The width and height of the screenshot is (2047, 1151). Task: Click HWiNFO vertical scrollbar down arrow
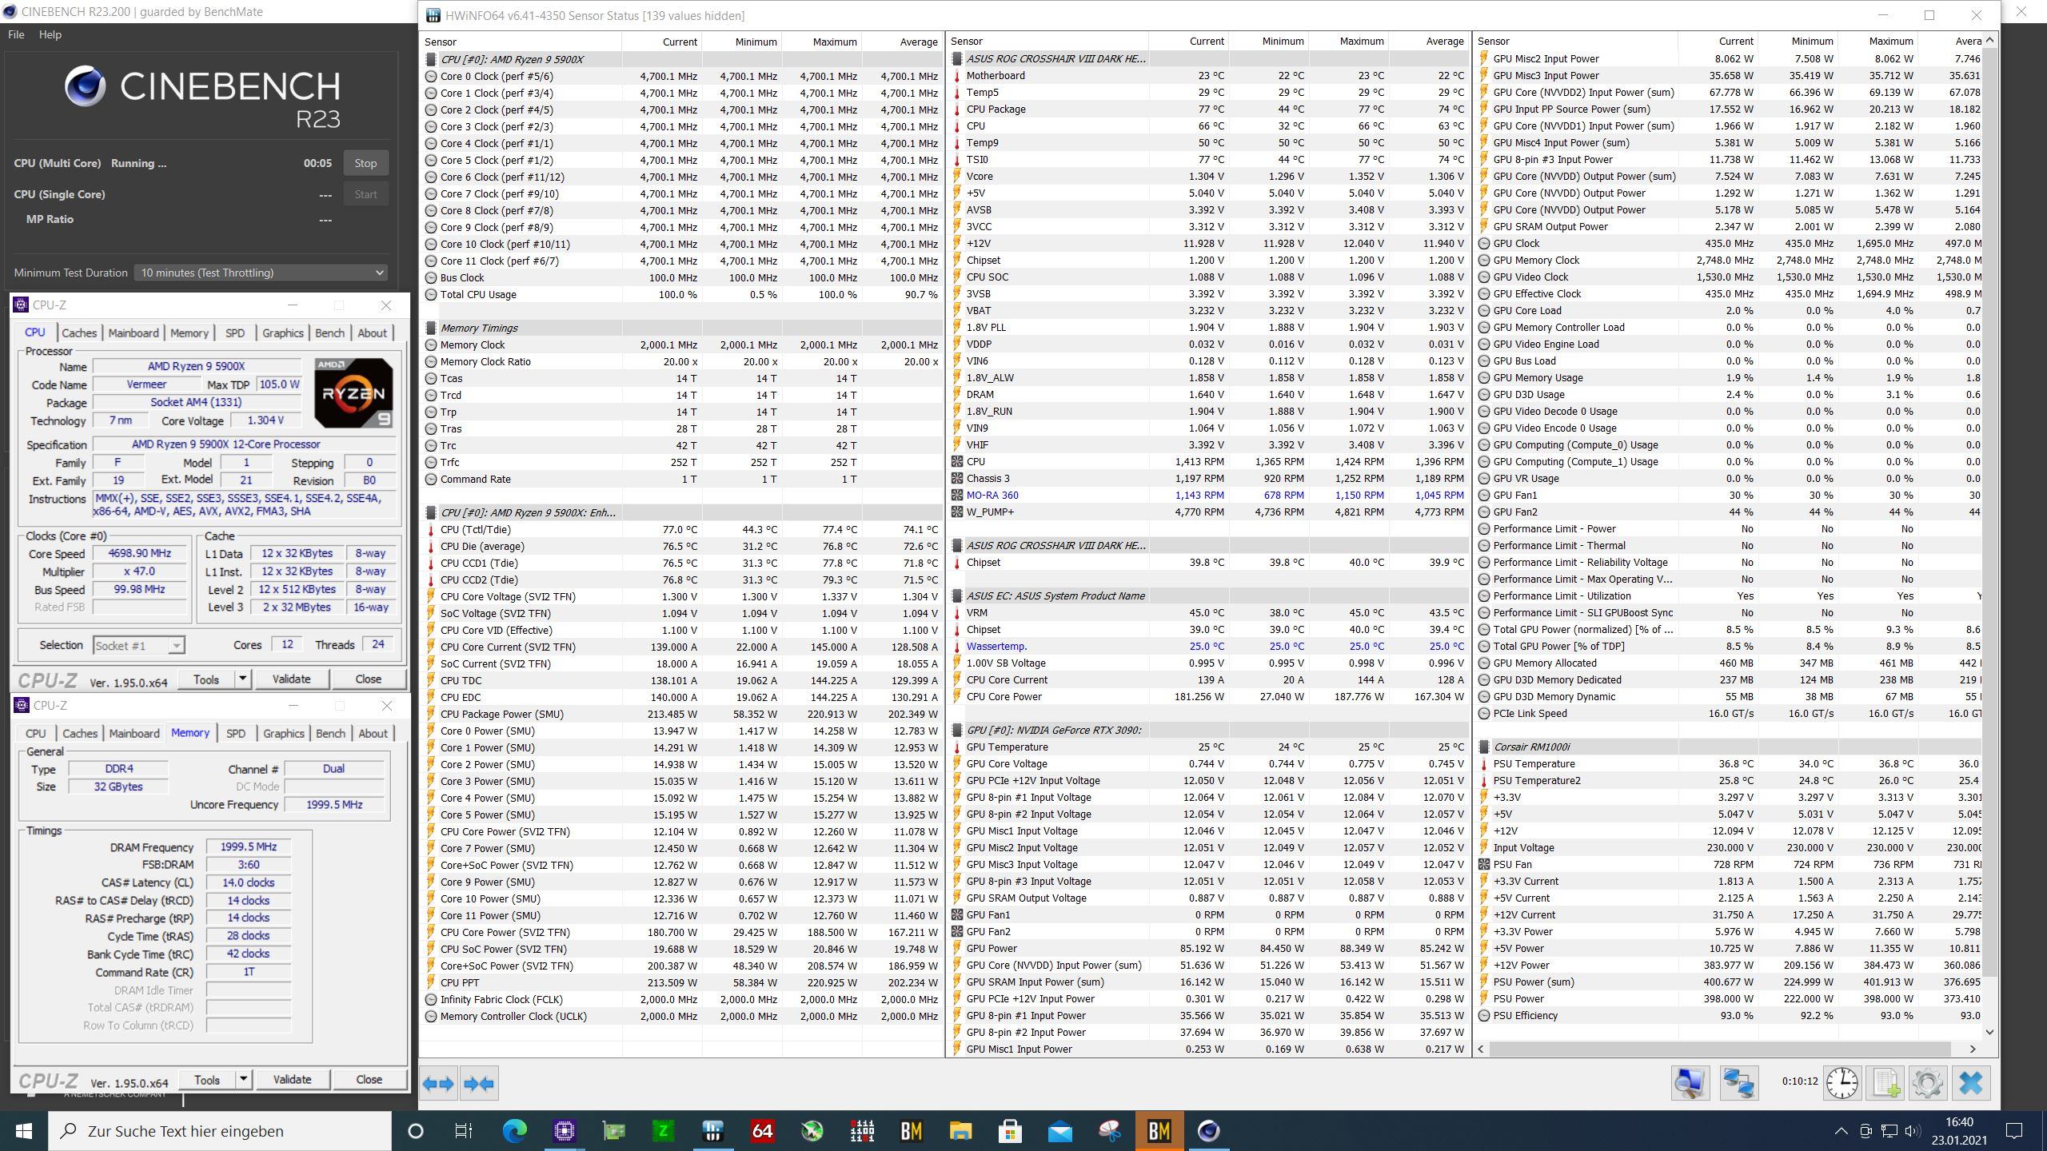coord(1989,1032)
